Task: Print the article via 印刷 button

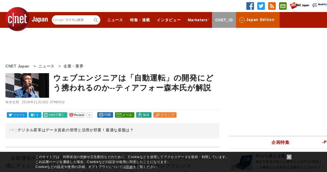Action: (105, 115)
